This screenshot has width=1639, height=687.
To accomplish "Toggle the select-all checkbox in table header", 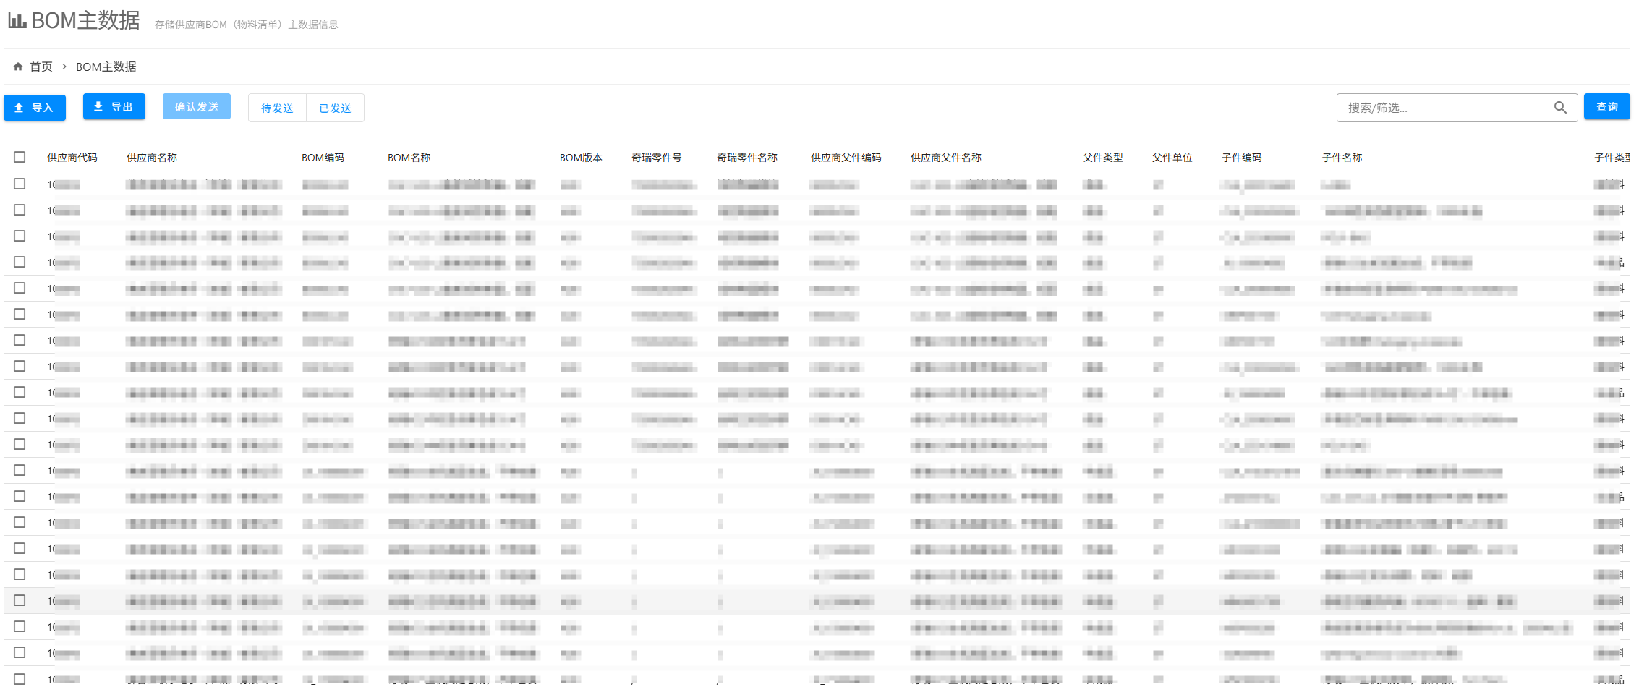I will [20, 157].
